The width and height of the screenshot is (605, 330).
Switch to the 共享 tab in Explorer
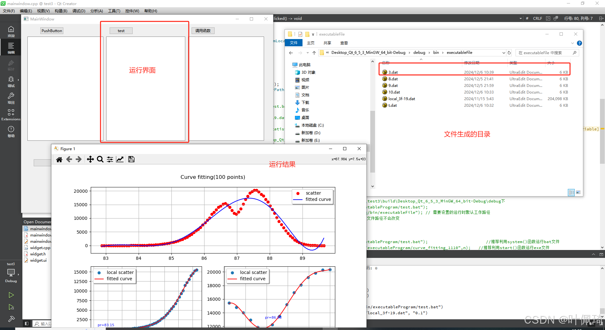[x=327, y=43]
